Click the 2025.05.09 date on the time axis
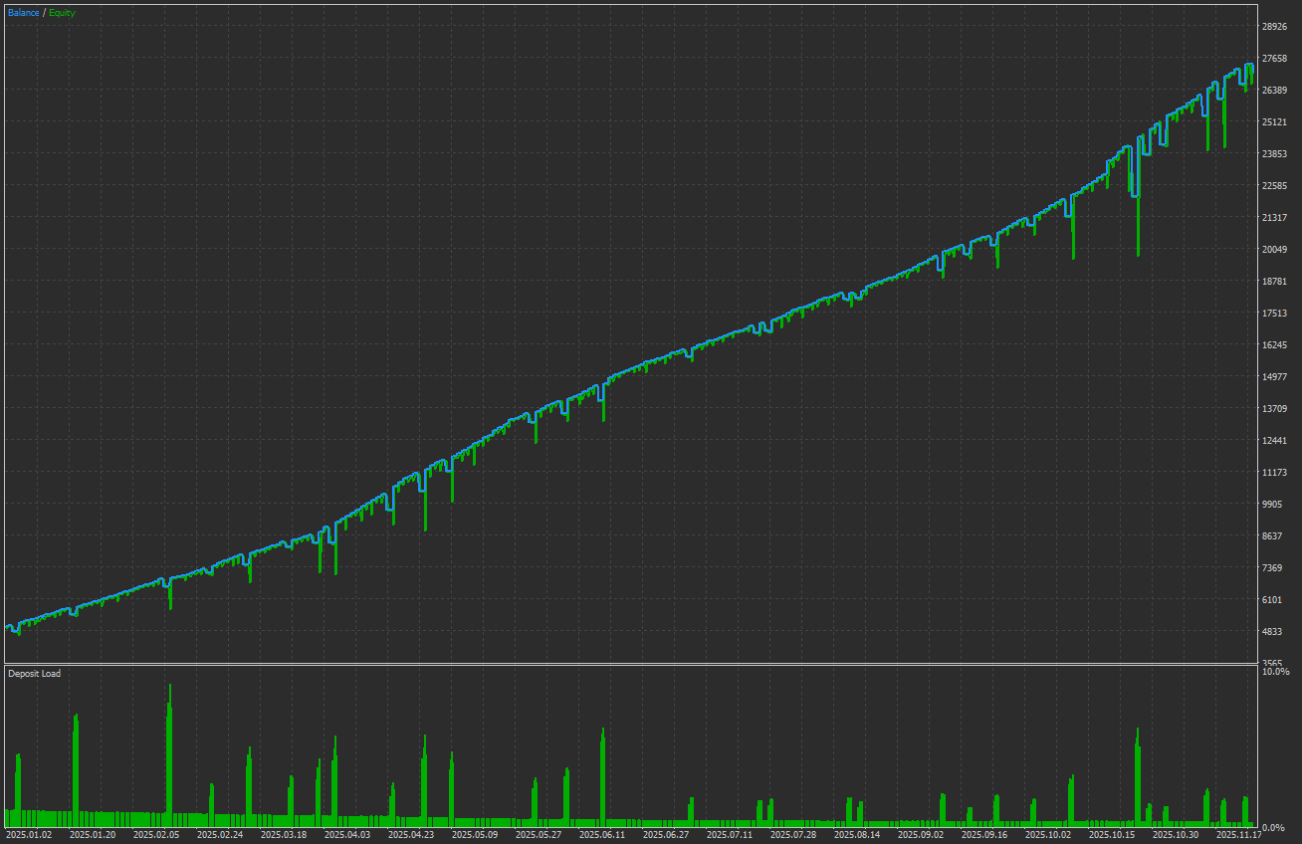This screenshot has width=1302, height=844. pos(475,836)
